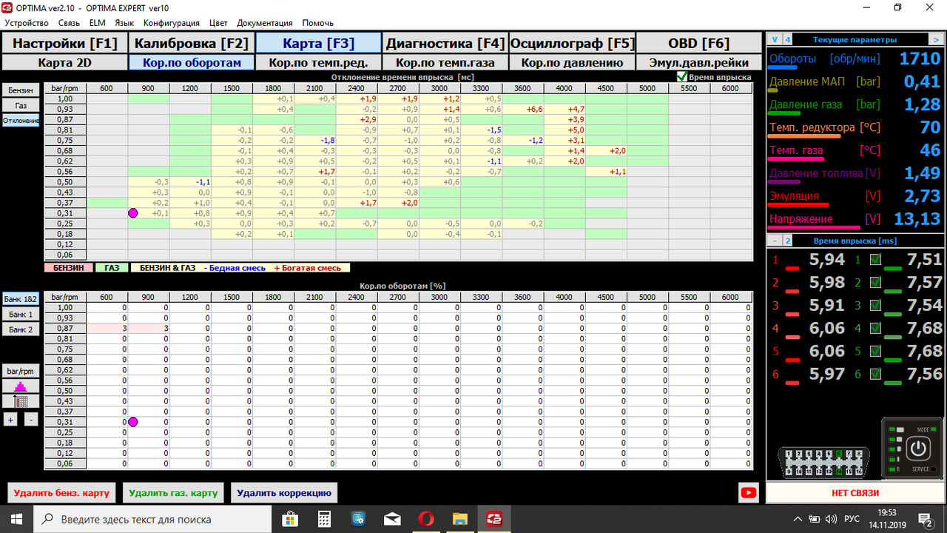Image resolution: width=947 pixels, height=533 pixels.
Task: Switch to Карта 2D subtab
Action: (64, 63)
